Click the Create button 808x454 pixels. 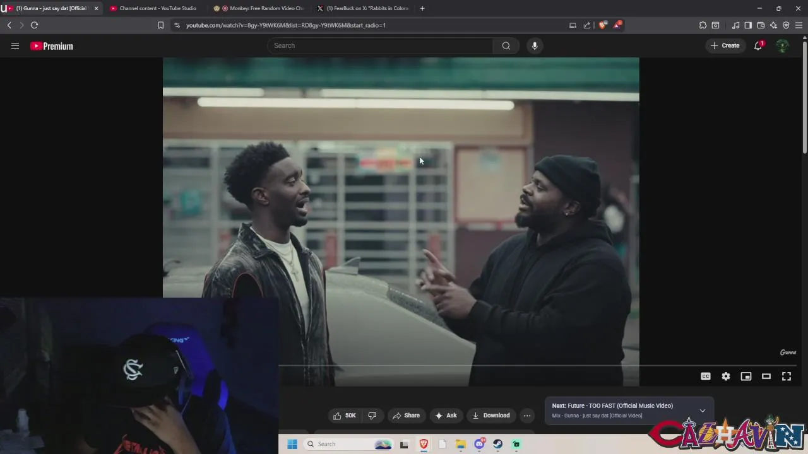(x=725, y=45)
